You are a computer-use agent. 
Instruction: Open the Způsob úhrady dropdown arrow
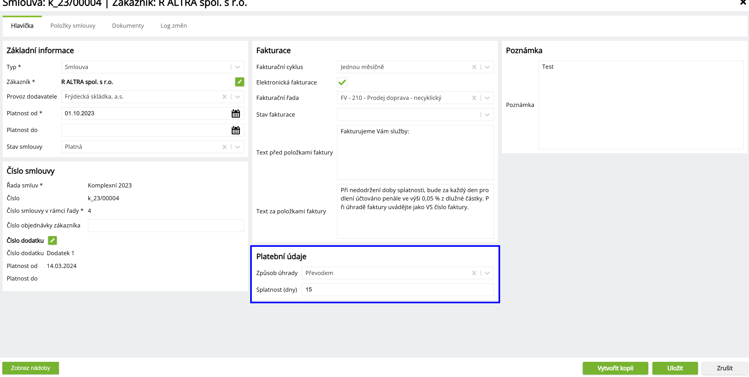(487, 273)
